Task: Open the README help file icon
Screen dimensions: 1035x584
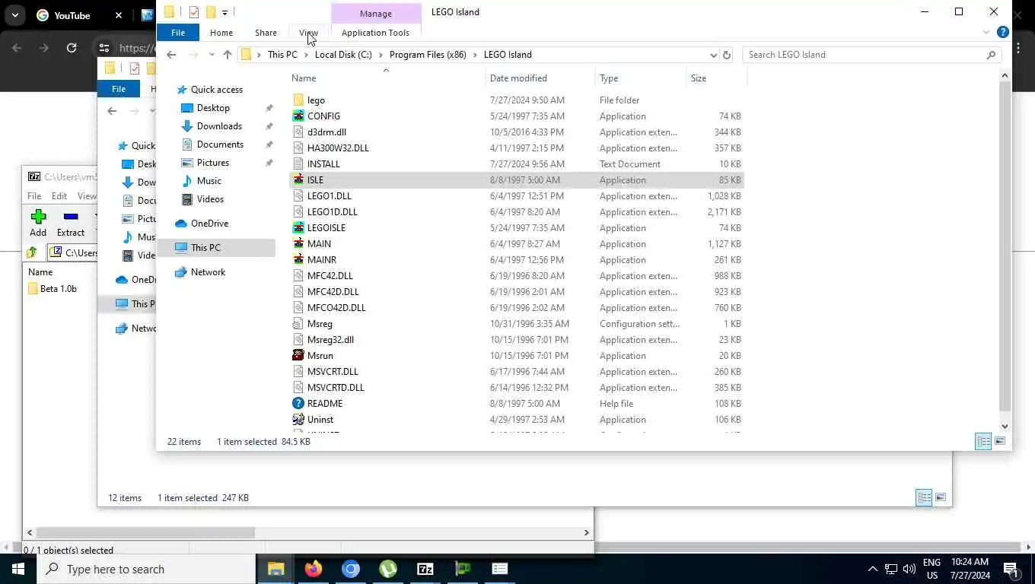Action: pos(298,404)
